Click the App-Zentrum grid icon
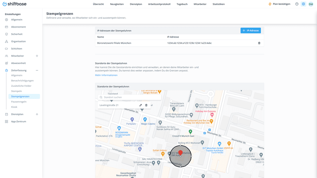317x178 pixels. [x=7, y=122]
